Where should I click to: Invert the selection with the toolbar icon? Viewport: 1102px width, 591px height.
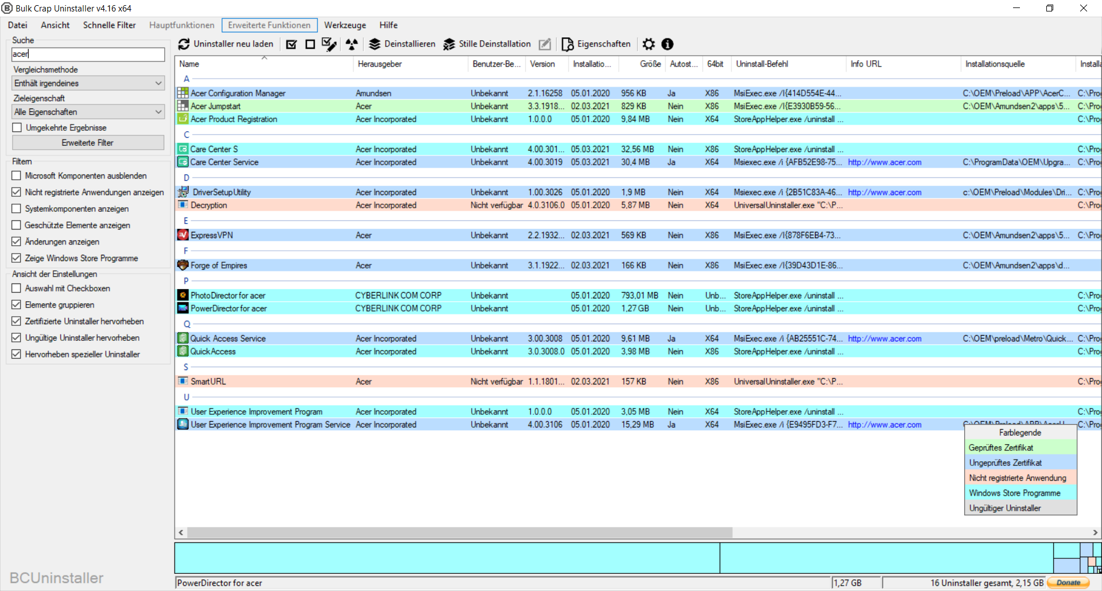point(329,44)
